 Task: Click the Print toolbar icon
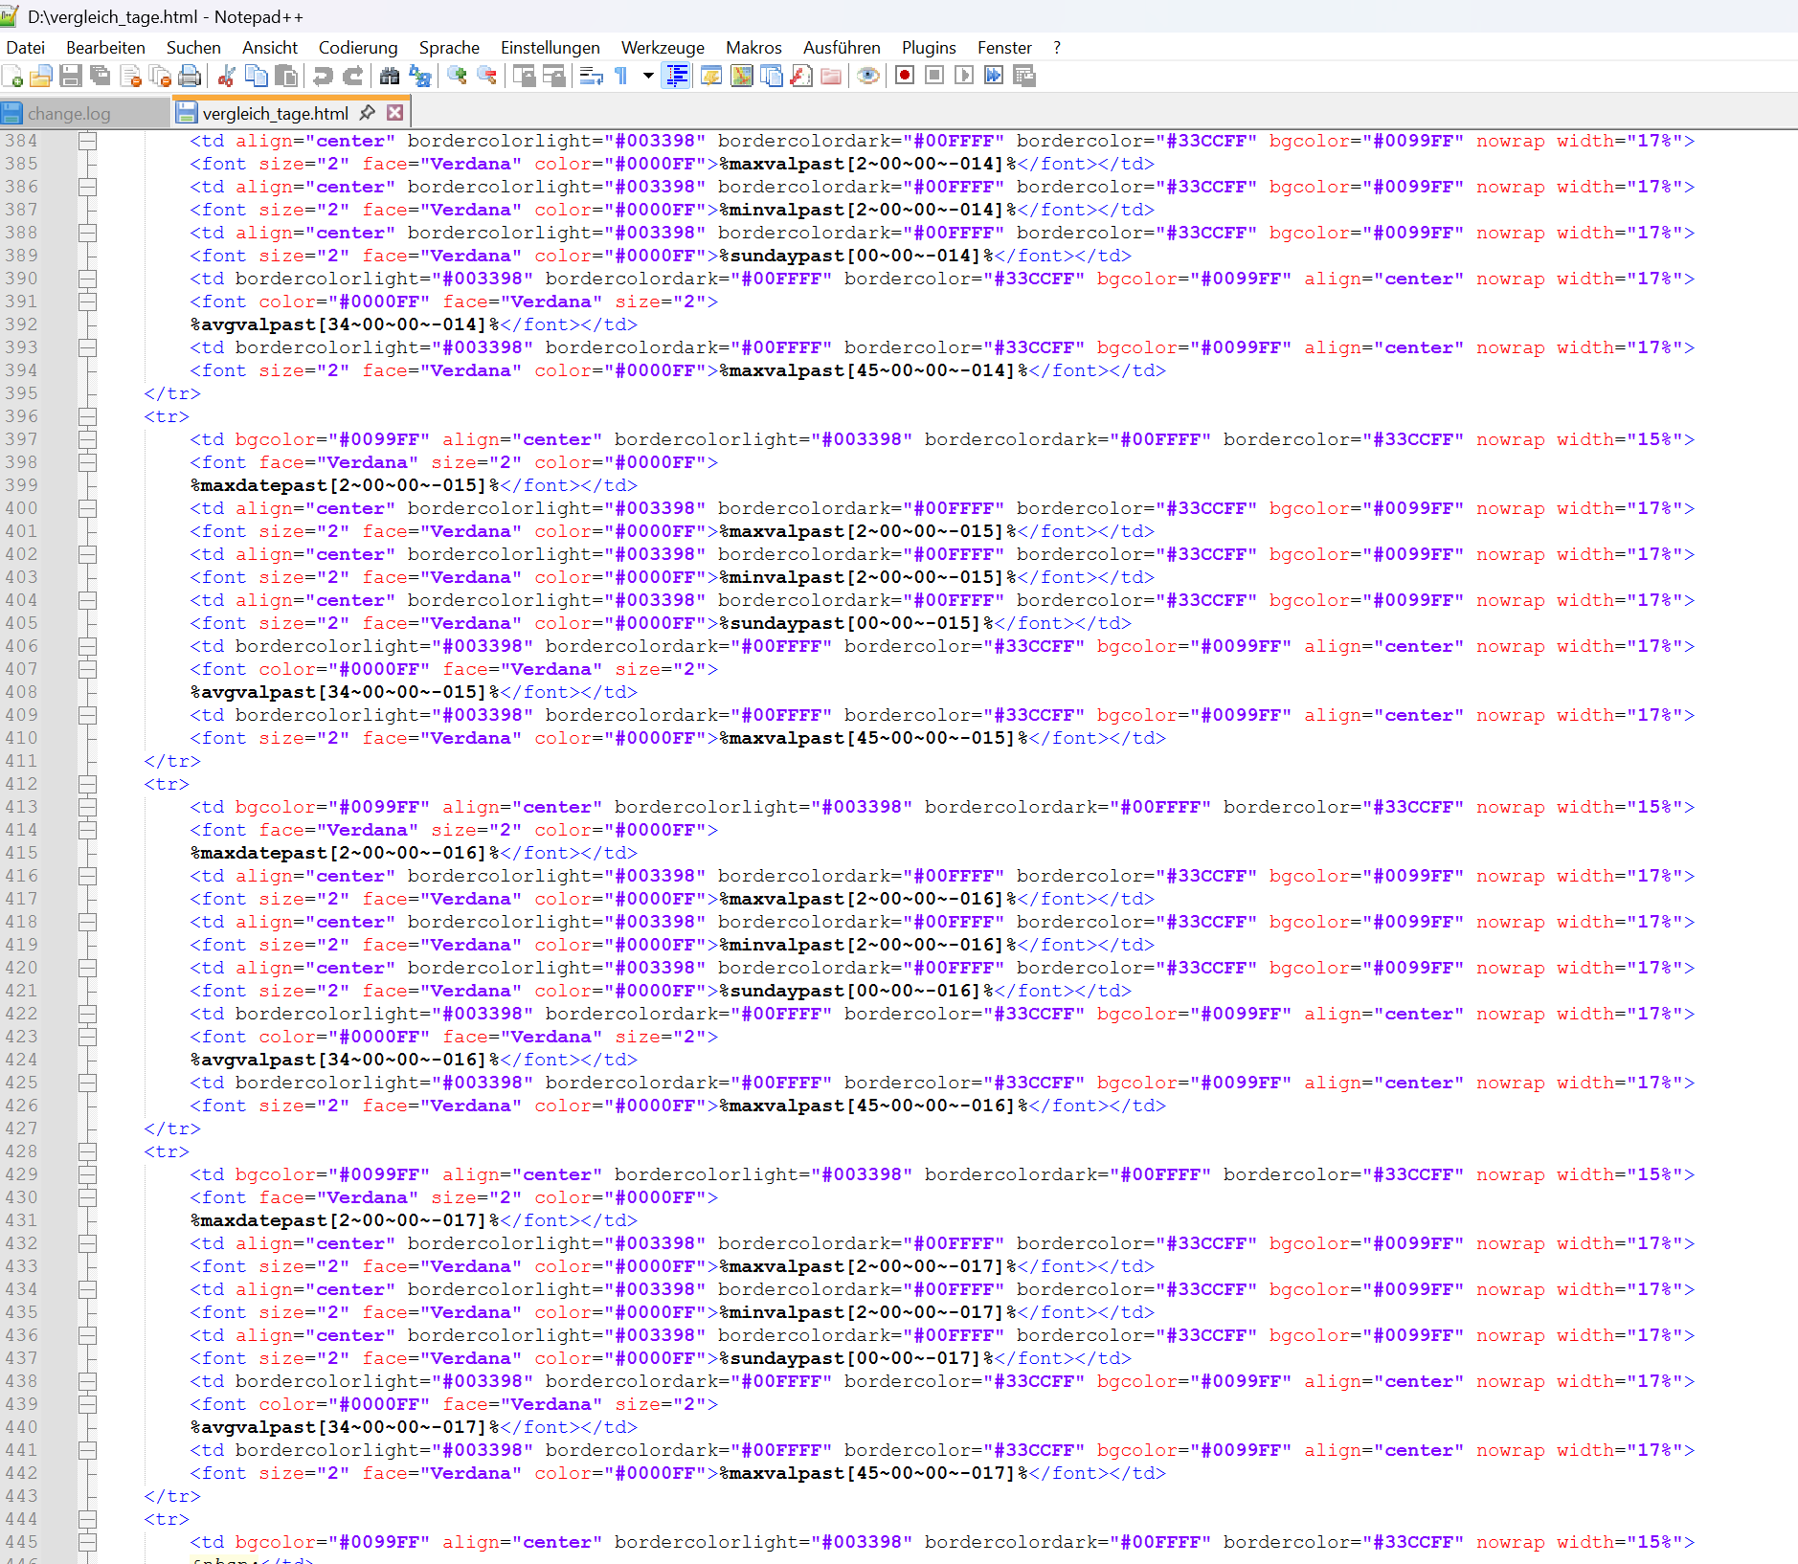coord(191,76)
